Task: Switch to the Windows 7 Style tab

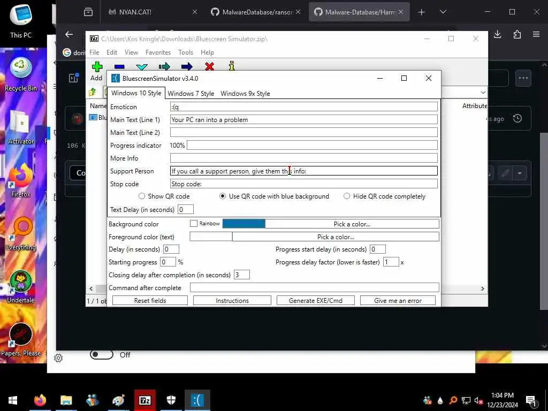Action: 191,94
